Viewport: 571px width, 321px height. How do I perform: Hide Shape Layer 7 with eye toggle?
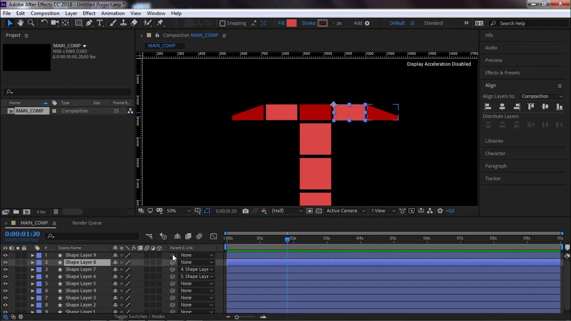coord(5,270)
